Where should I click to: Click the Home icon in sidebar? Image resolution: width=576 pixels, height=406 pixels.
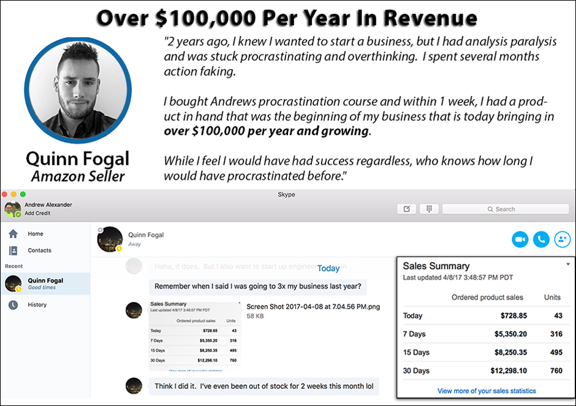click(x=13, y=234)
